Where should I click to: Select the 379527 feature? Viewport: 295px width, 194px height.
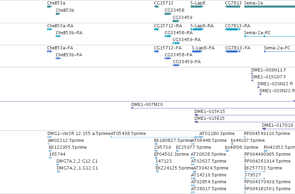pos(255,179)
